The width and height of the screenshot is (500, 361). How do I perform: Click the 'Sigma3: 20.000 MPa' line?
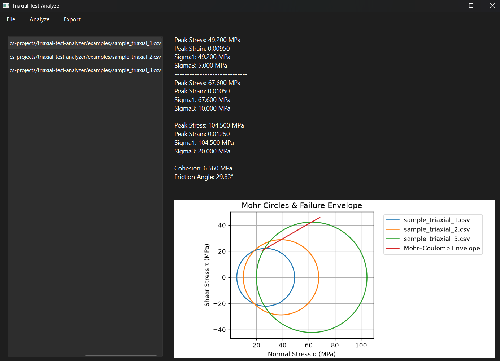coord(202,151)
